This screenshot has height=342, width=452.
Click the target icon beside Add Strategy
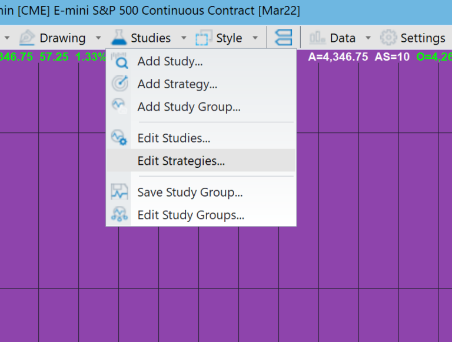click(119, 84)
